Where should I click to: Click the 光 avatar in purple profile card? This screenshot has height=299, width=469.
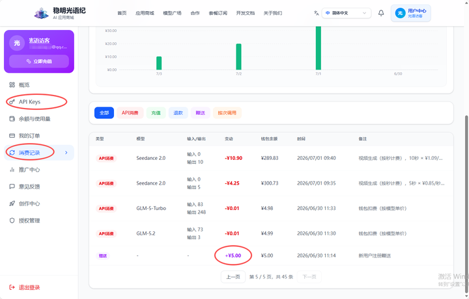pyautogui.click(x=17, y=43)
